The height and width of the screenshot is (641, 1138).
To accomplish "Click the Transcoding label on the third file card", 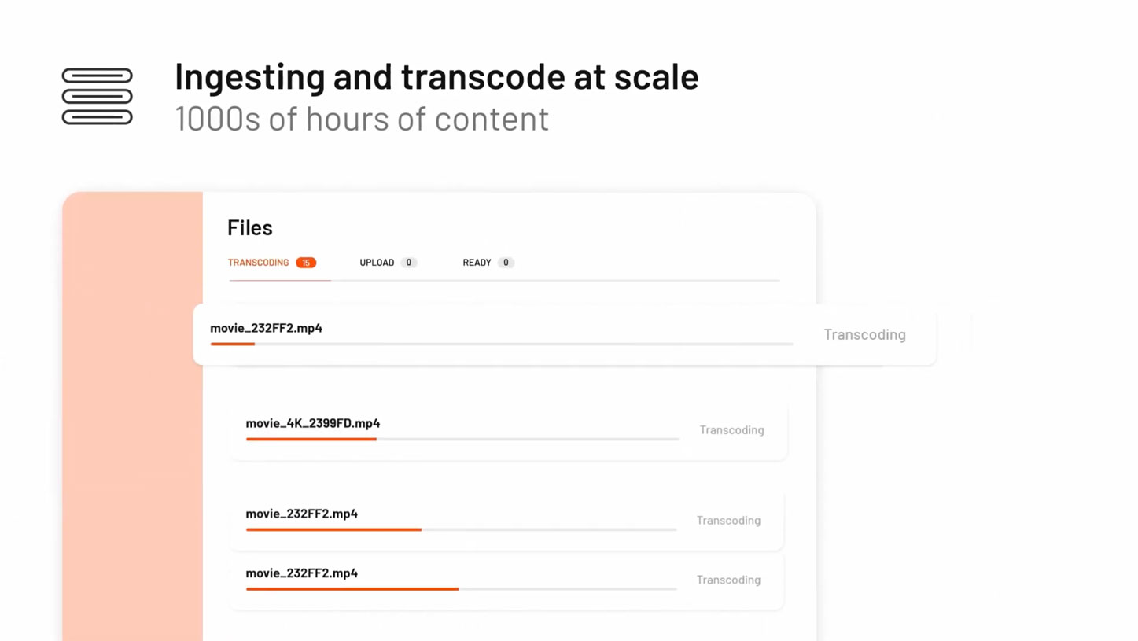I will 728,520.
